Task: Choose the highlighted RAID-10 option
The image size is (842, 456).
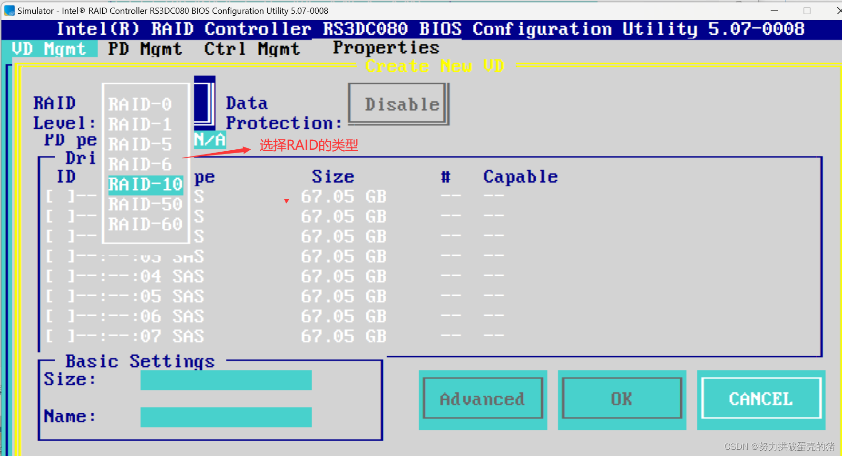Action: [x=146, y=184]
